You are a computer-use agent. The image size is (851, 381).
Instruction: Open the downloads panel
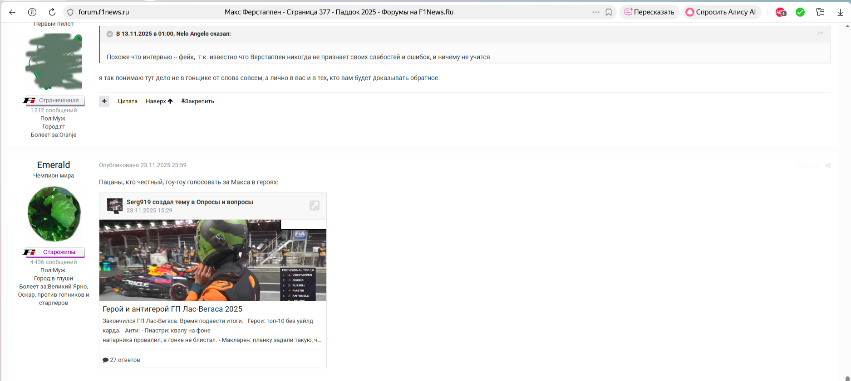(x=840, y=12)
